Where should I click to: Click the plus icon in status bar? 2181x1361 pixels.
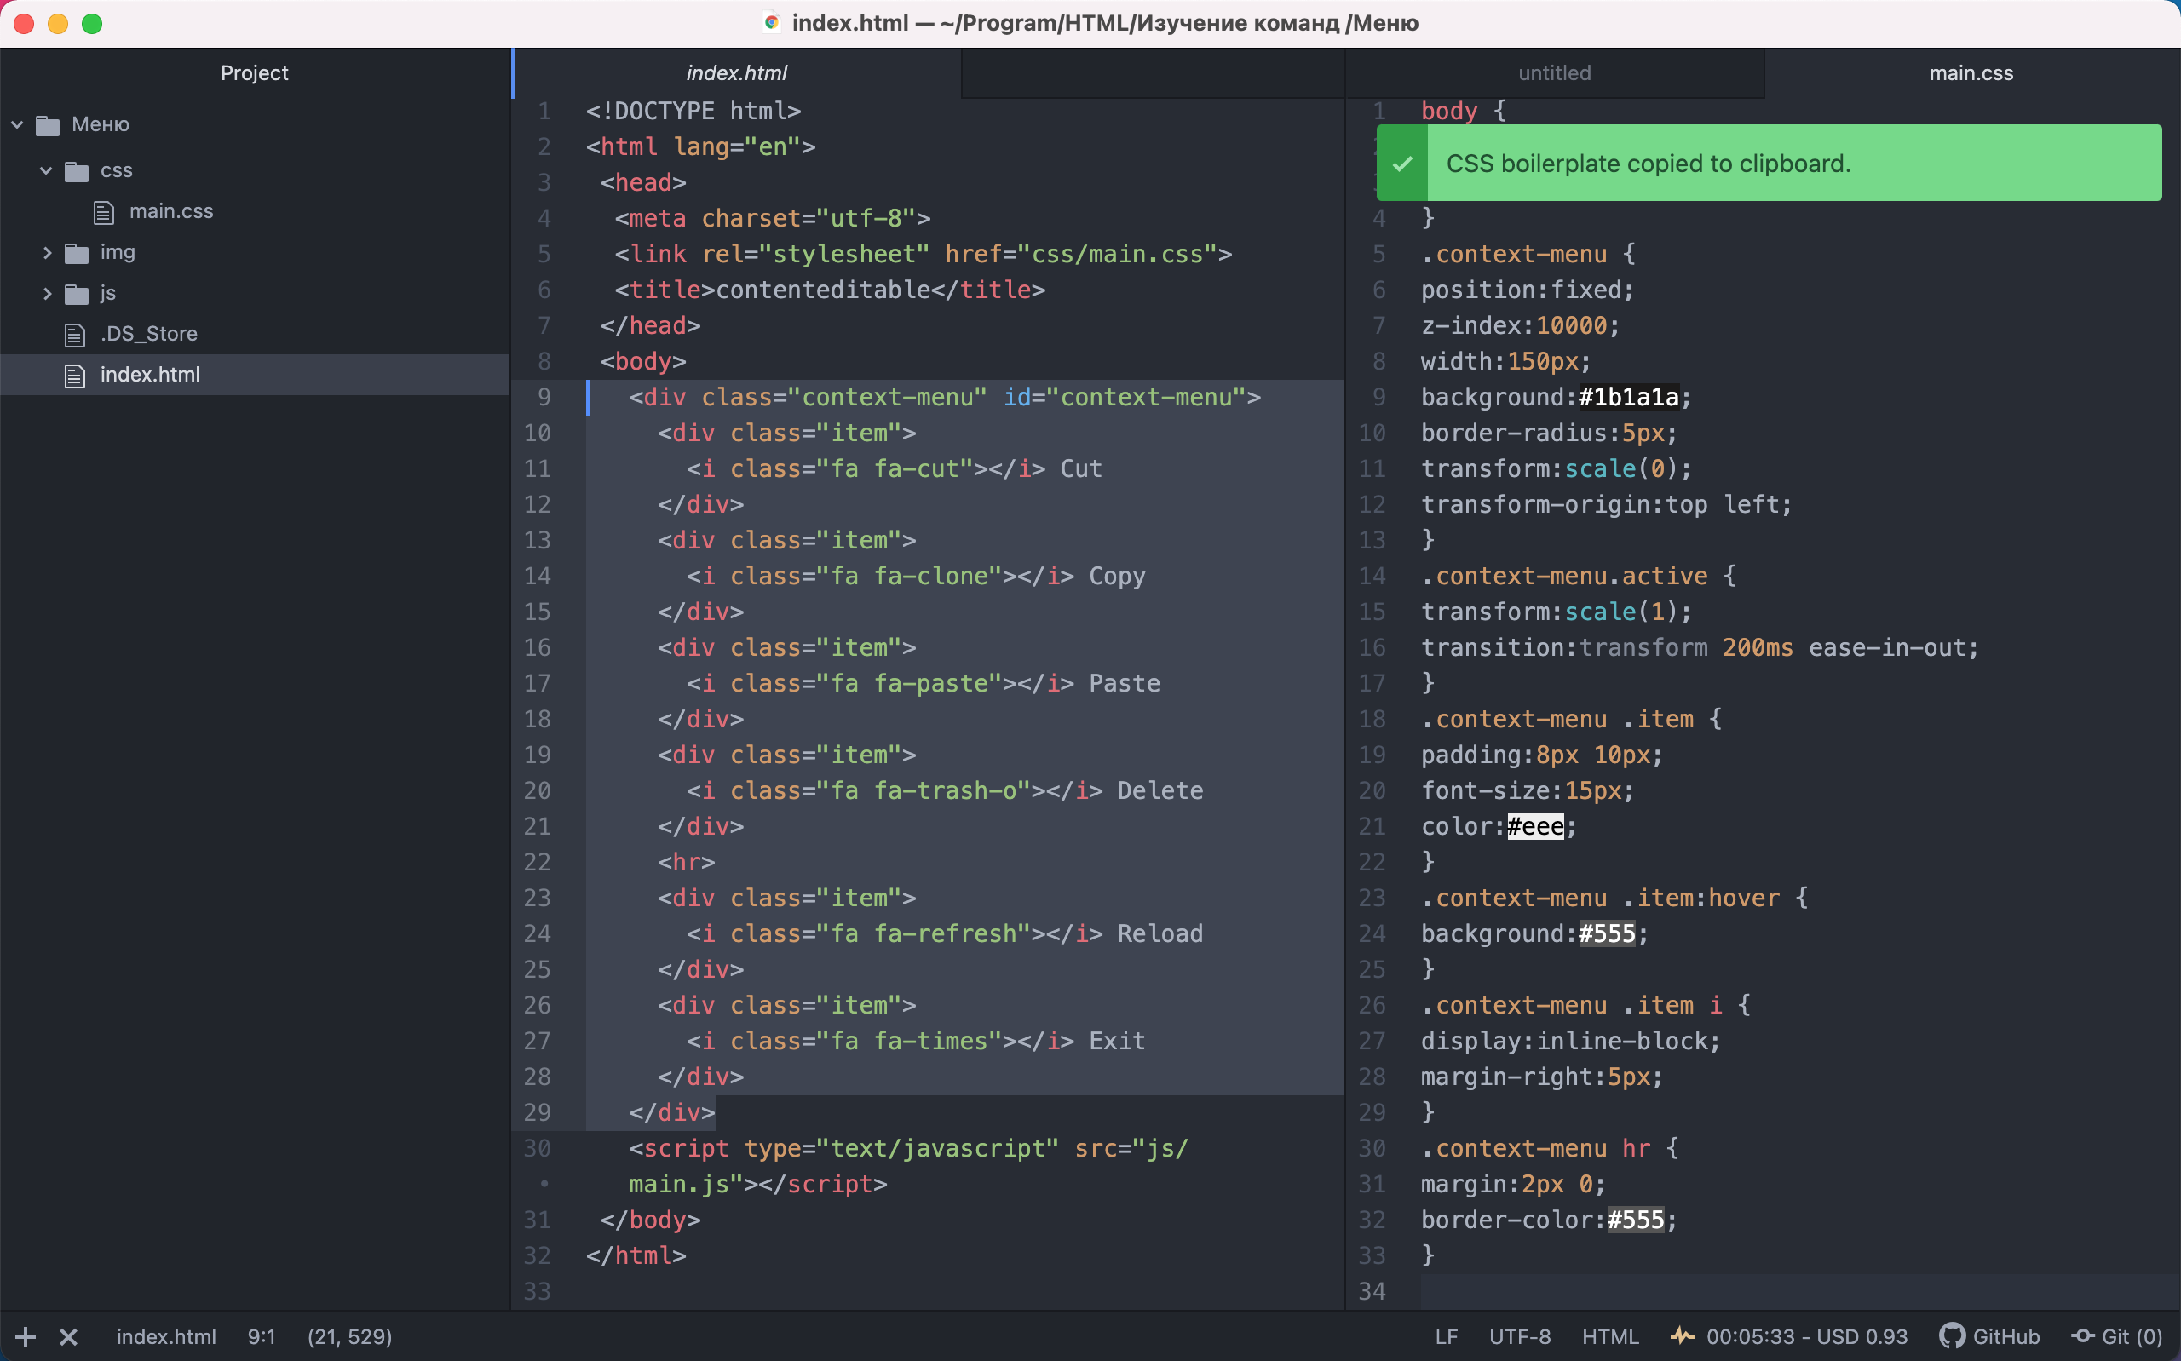pos(26,1336)
